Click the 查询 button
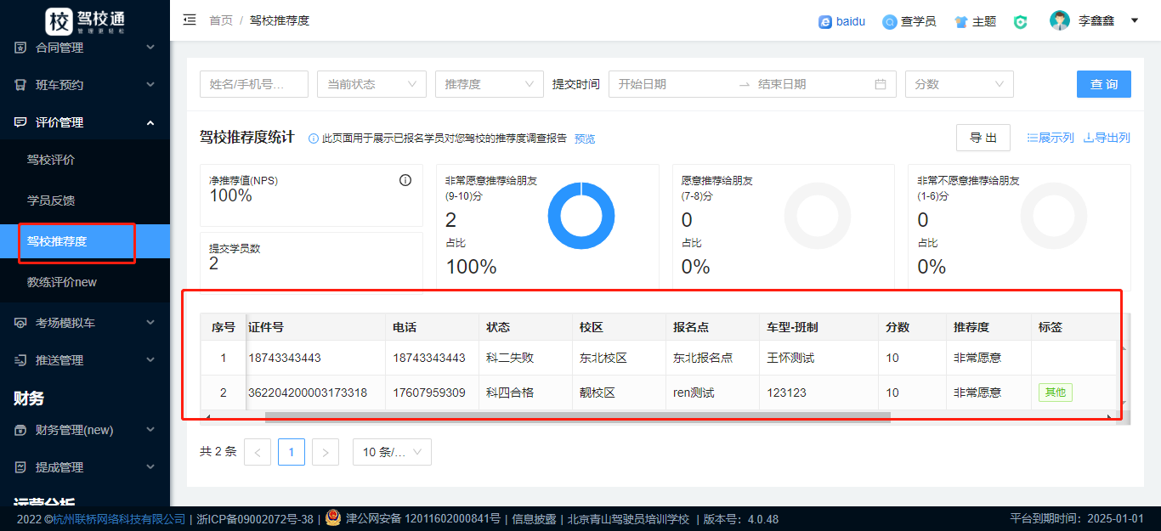 (x=1104, y=84)
